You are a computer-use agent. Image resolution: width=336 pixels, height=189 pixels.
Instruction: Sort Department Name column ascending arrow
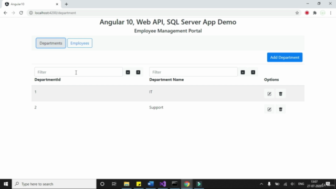click(x=253, y=72)
